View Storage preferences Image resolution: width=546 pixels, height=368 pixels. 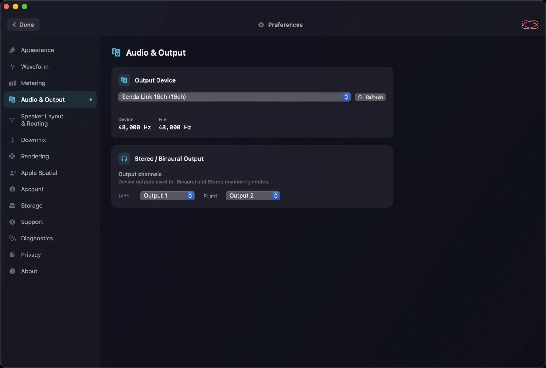tap(50, 206)
